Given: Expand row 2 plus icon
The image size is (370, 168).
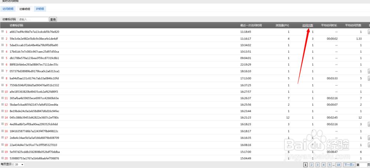Looking at the screenshot, I should 3,38.
